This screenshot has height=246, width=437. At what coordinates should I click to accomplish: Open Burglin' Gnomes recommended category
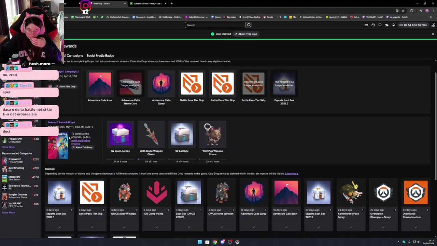(20, 196)
